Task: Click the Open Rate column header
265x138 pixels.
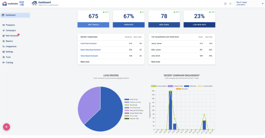Action: [209, 37]
